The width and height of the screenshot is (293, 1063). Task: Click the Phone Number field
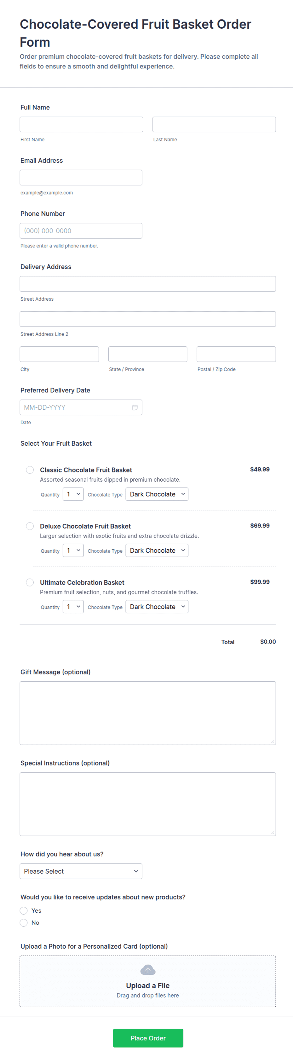click(x=81, y=231)
